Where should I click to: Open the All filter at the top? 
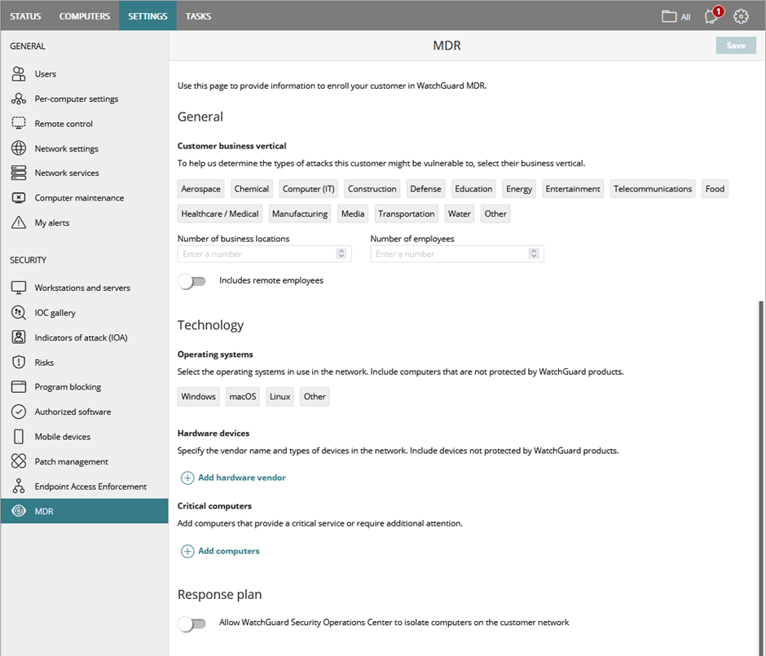coord(675,15)
